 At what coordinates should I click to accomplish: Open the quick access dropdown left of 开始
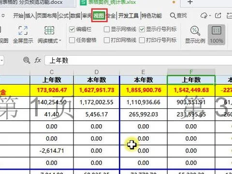[x=3, y=16]
